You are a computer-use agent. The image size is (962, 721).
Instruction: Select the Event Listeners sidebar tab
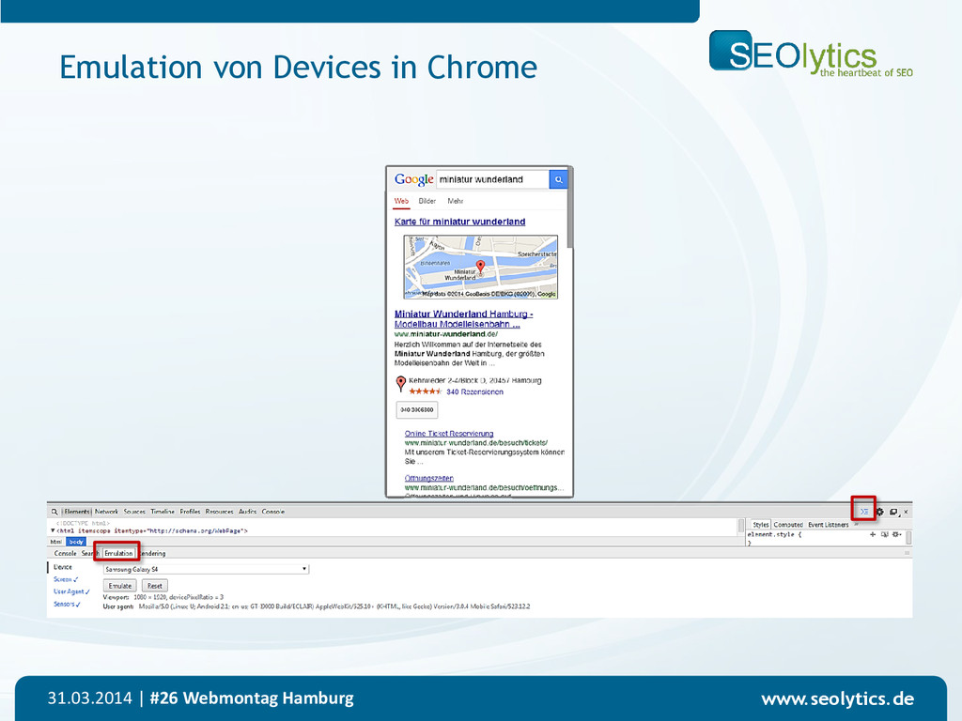pyautogui.click(x=829, y=525)
